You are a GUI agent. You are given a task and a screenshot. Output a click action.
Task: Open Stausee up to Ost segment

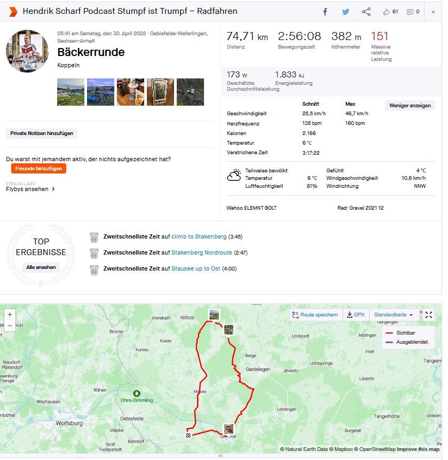click(x=196, y=268)
